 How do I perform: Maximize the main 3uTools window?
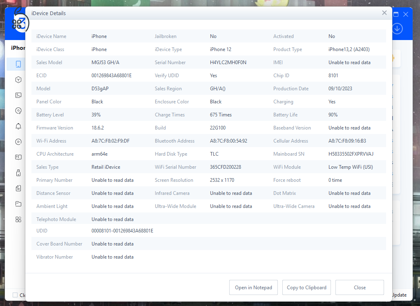(x=396, y=14)
